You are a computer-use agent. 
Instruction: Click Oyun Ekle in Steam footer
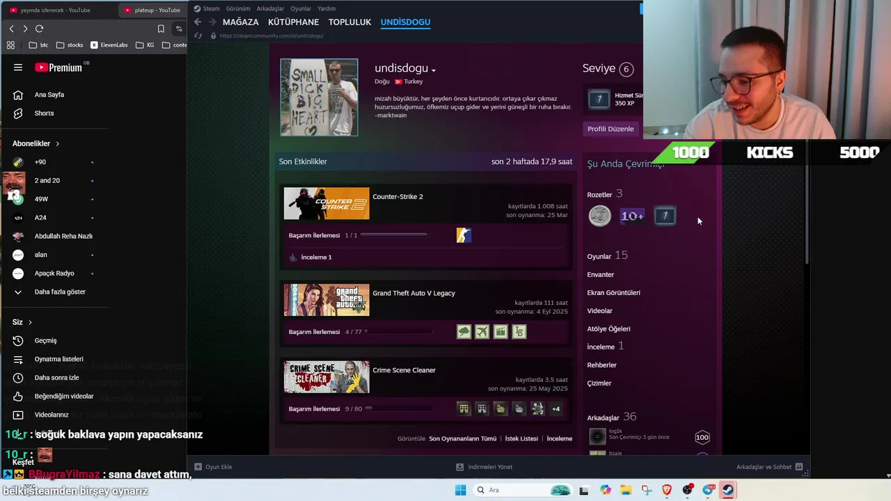click(213, 467)
